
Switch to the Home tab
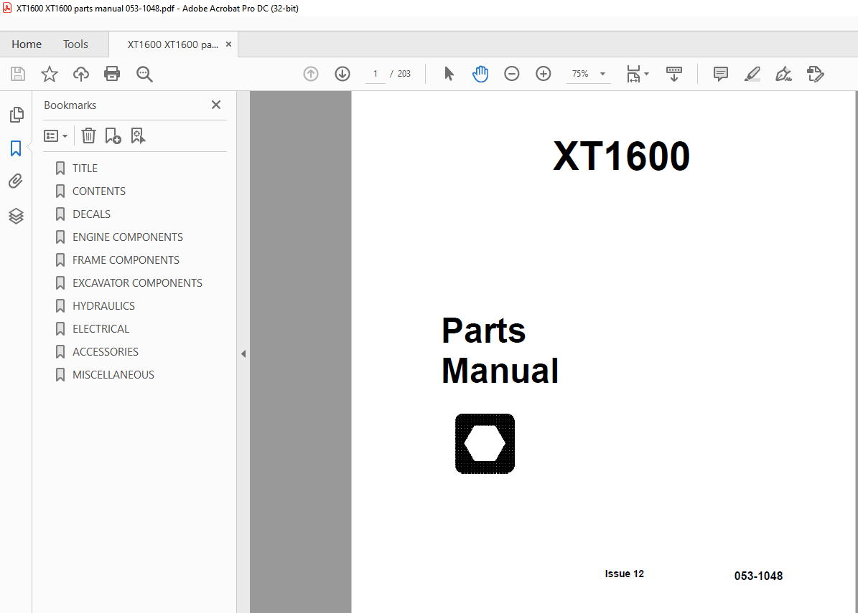click(x=27, y=44)
